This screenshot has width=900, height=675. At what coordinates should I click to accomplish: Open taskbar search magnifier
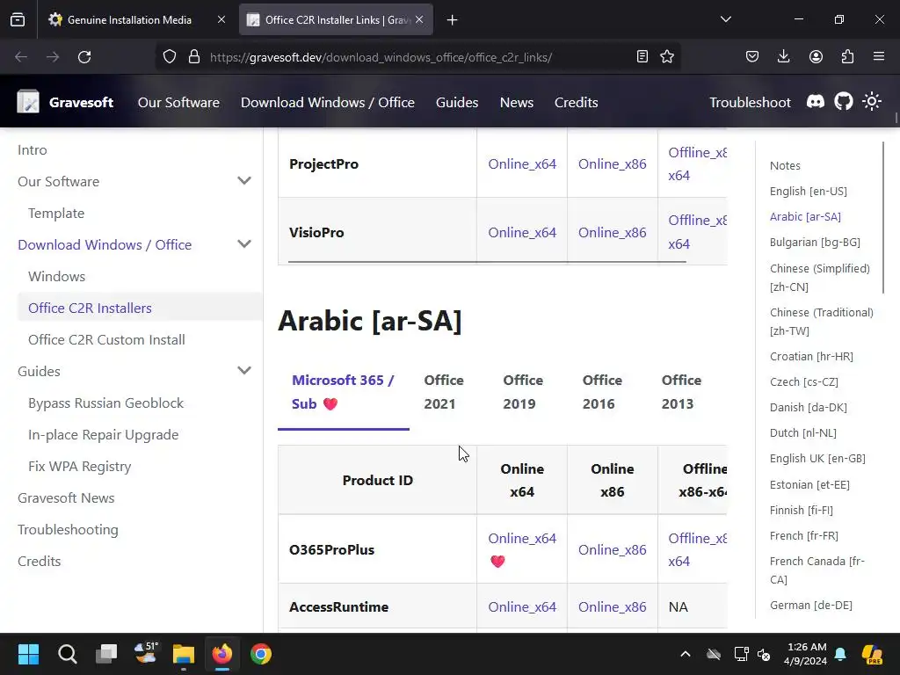tap(67, 654)
